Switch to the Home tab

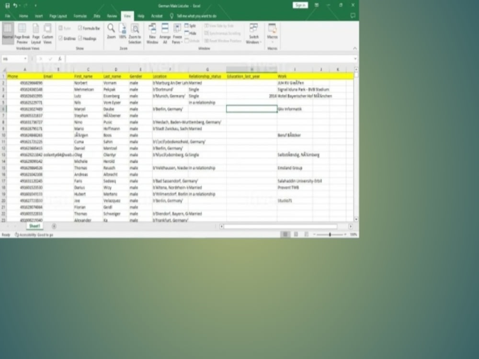[x=23, y=16]
